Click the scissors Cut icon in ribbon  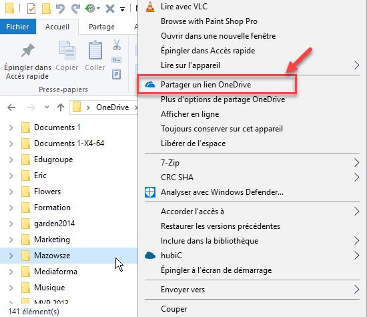(117, 45)
